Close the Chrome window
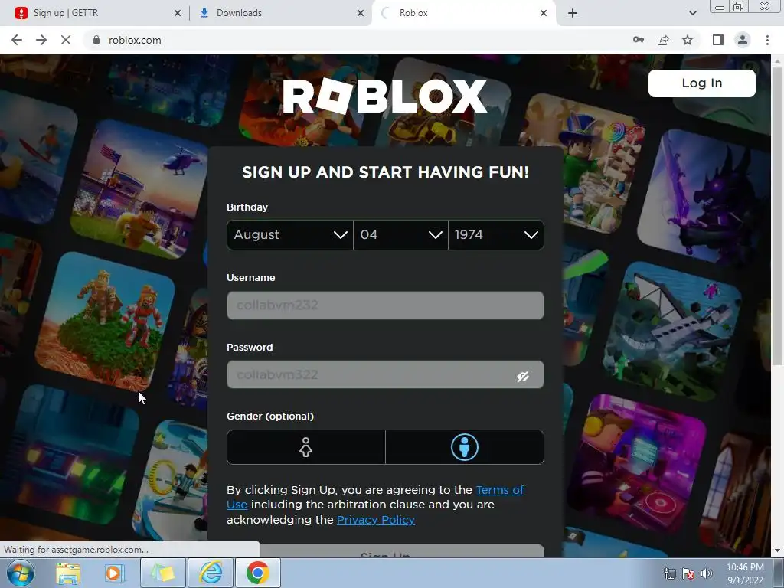 765,7
